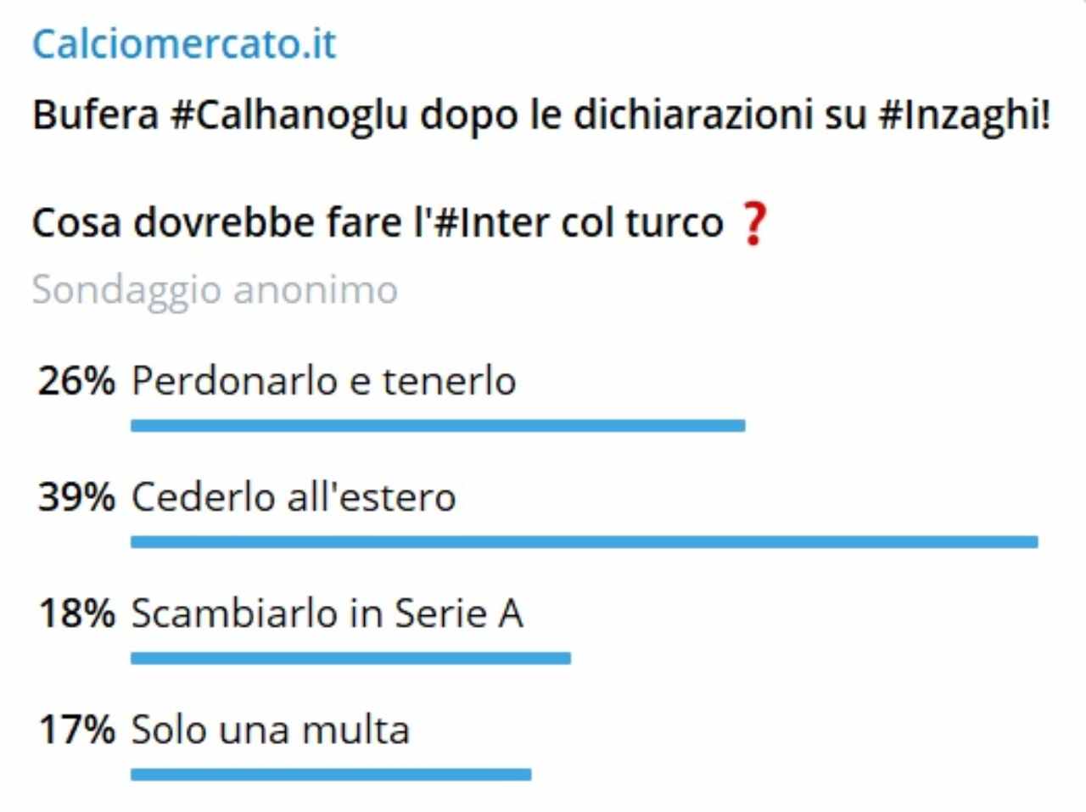
Task: Open the Calciomercato.it channel name
Action: pos(184,44)
